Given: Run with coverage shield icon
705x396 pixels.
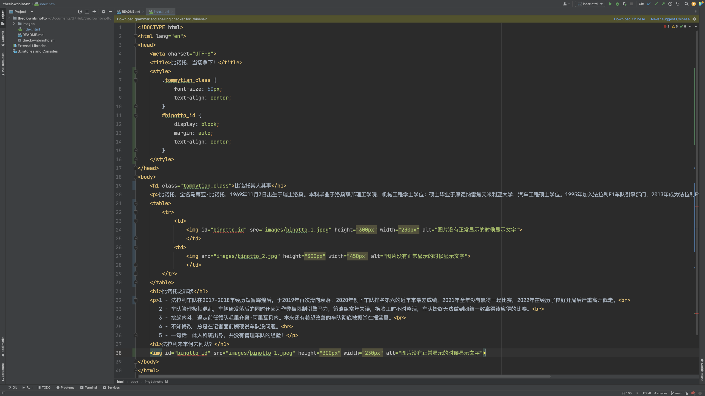Looking at the screenshot, I should [x=624, y=4].
